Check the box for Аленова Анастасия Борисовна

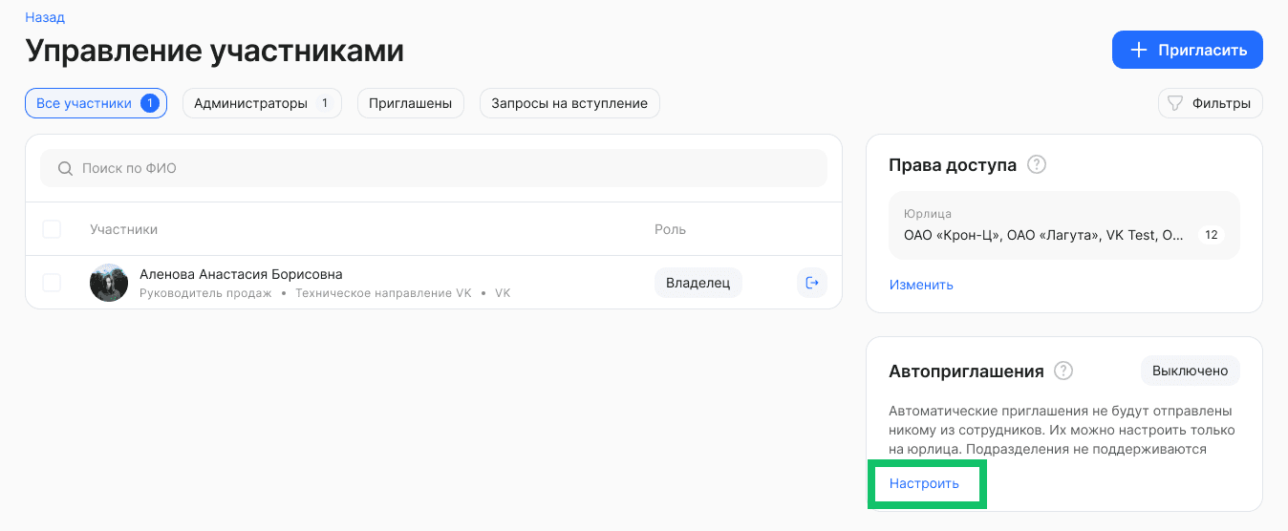(52, 283)
